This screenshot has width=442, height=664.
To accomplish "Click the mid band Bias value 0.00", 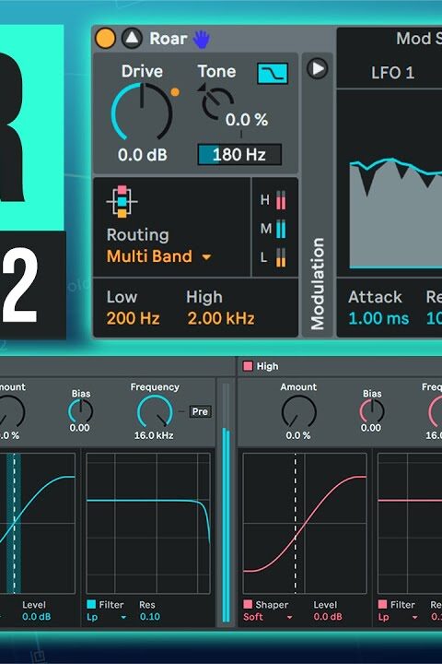I will point(79,428).
